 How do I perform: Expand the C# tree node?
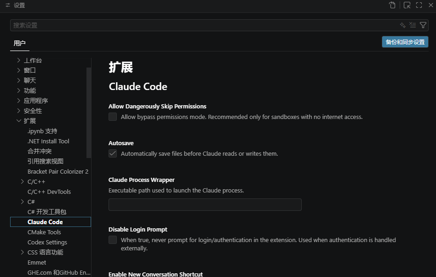pyautogui.click(x=23, y=202)
